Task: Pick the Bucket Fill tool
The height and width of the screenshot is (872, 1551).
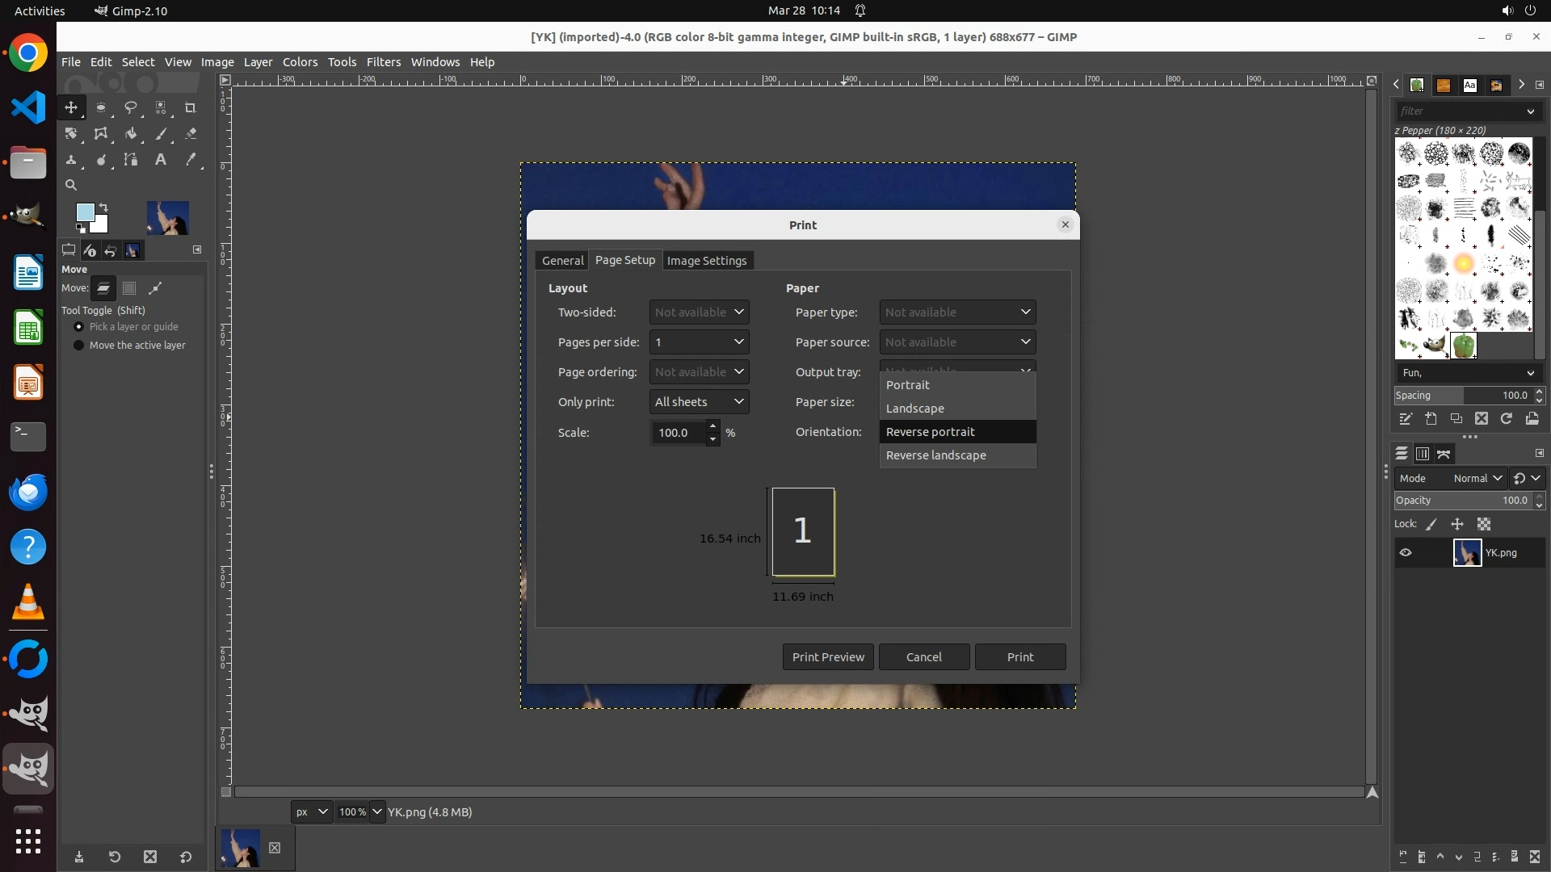Action: pyautogui.click(x=131, y=134)
